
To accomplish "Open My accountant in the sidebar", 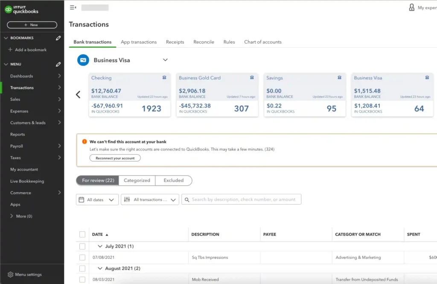I will tap(24, 169).
